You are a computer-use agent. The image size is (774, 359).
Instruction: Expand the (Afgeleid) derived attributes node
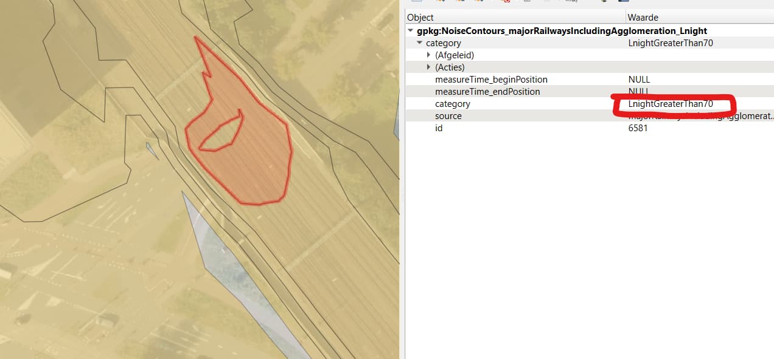pos(429,55)
